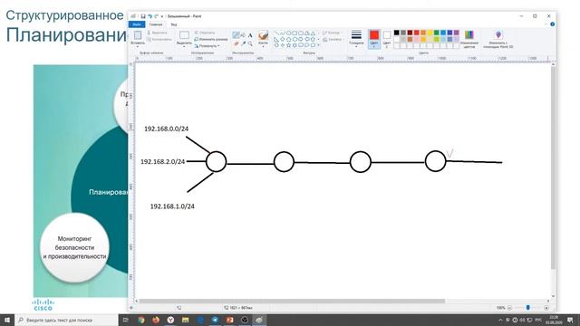The height and width of the screenshot is (326, 580).
Task: Pick the Curve shape in shapes gallery
Action: (x=283, y=33)
